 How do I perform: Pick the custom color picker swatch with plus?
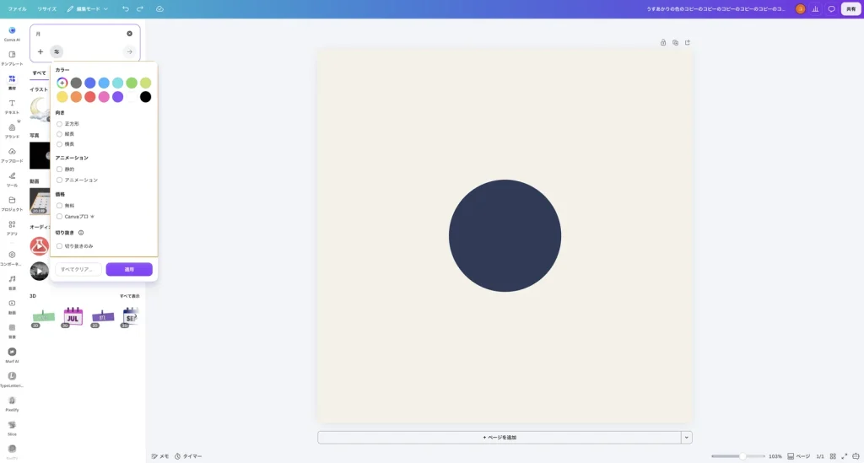coord(62,83)
